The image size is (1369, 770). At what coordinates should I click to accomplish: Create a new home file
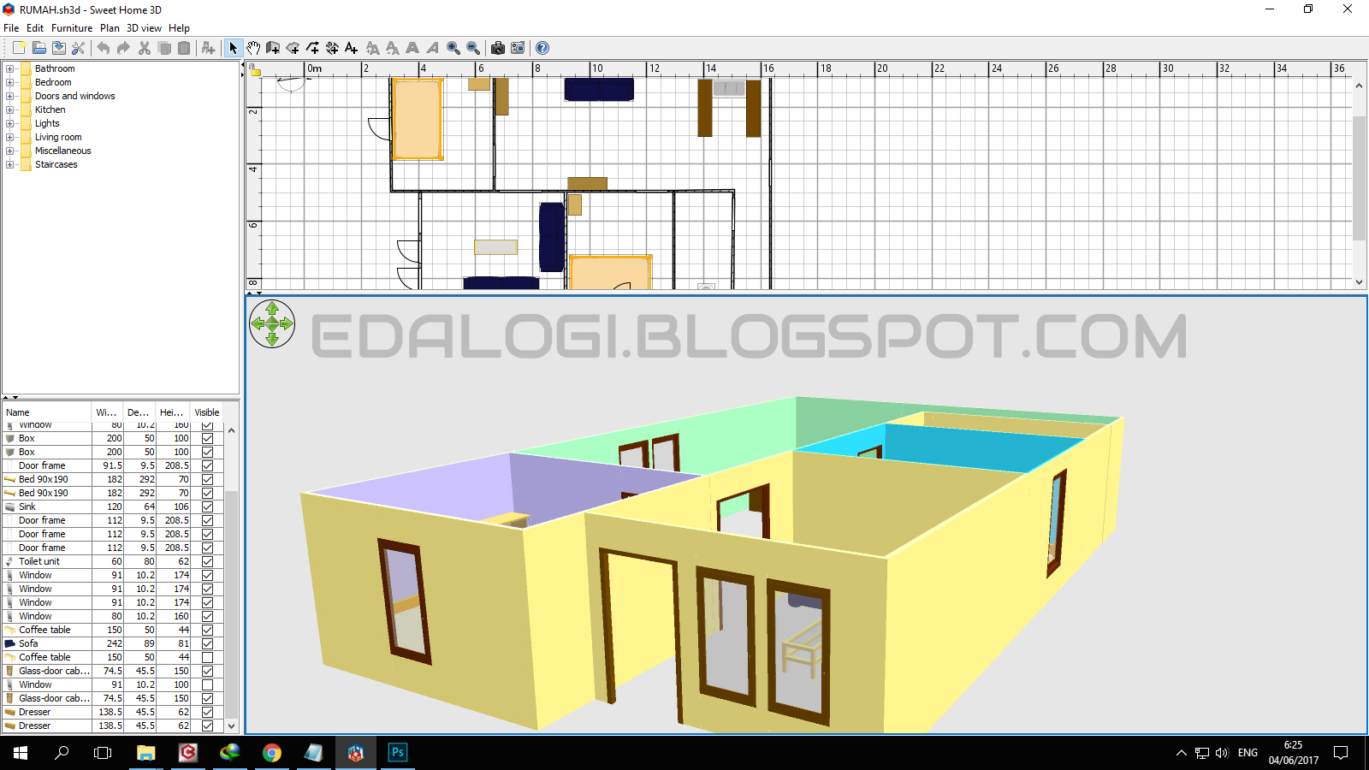(19, 48)
